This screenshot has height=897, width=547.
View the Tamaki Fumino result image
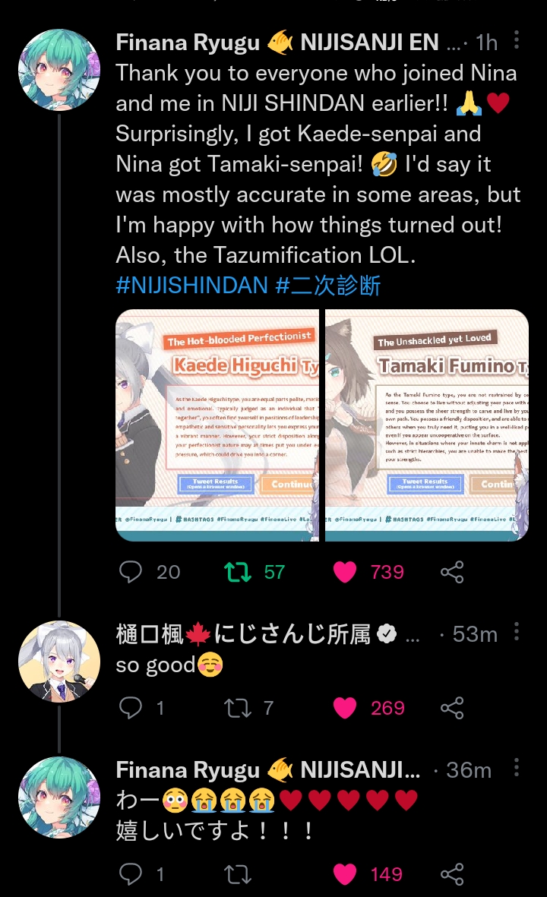(427, 425)
